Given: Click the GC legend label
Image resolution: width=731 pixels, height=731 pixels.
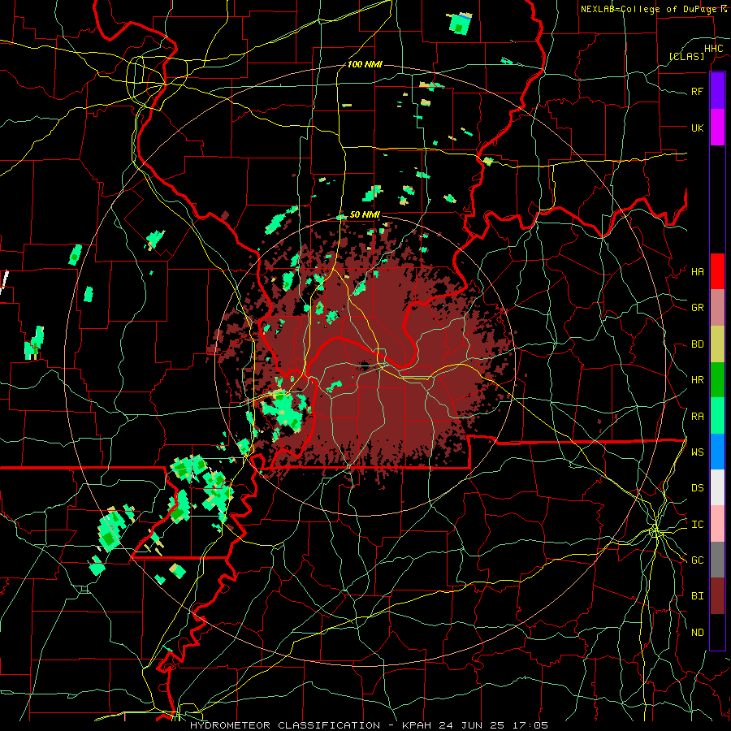Looking at the screenshot, I should [x=698, y=560].
